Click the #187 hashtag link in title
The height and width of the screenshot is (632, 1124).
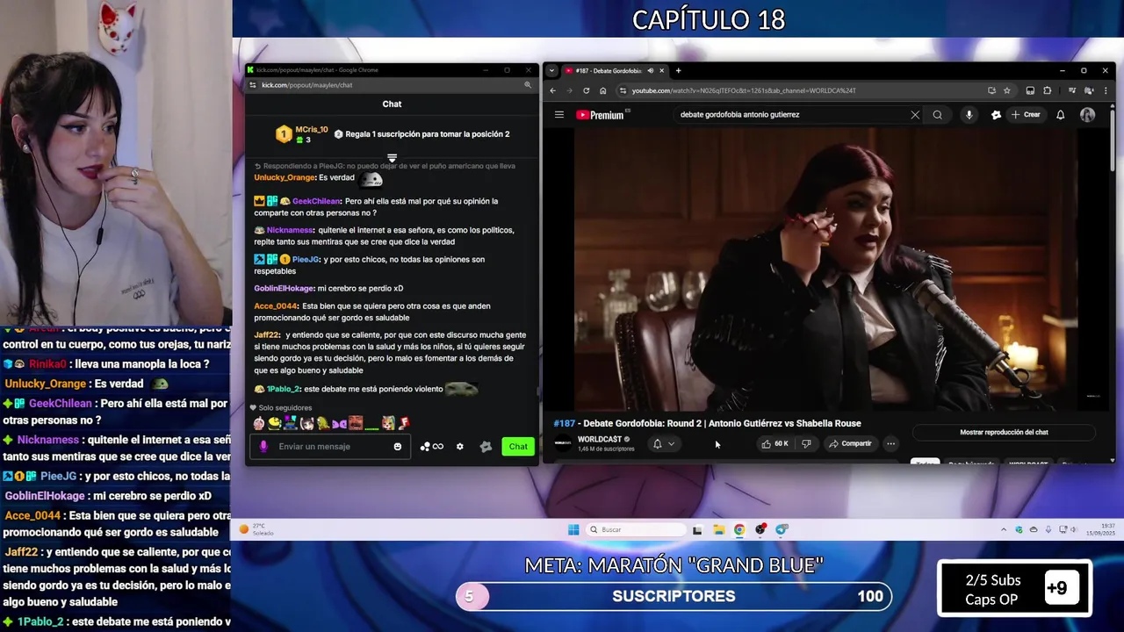[564, 423]
